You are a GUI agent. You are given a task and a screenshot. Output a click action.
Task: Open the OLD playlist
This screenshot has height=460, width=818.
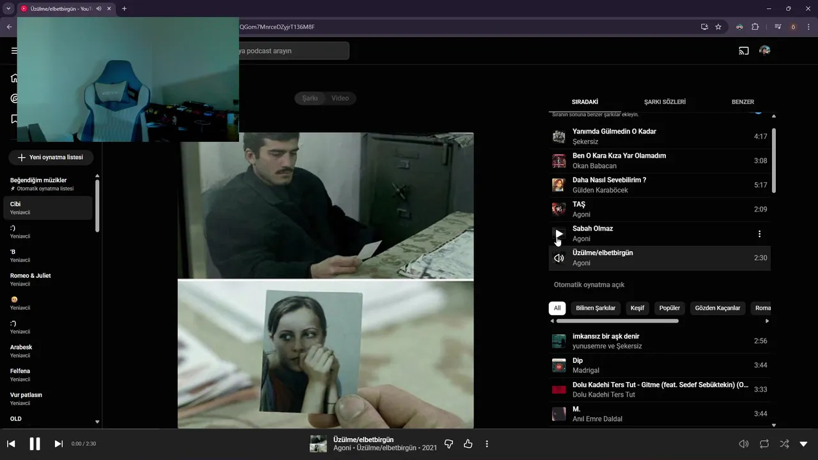point(48,420)
